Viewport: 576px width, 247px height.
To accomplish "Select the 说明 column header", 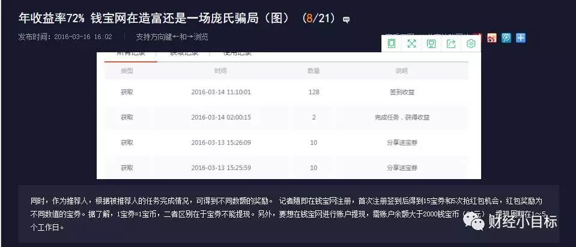I will point(401,70).
